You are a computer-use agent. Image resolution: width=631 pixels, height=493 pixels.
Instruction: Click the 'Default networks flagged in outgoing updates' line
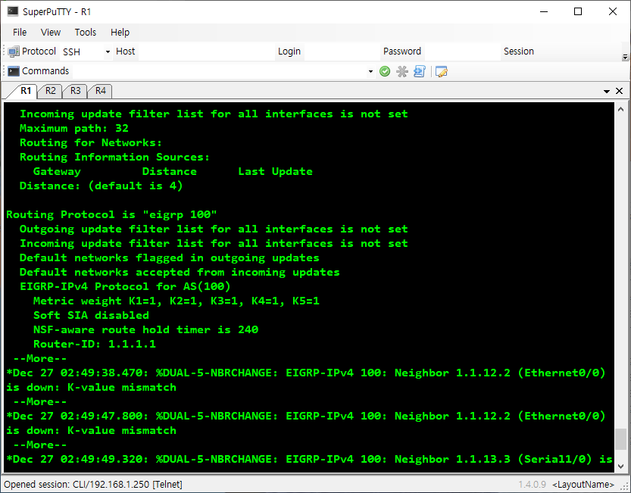pyautogui.click(x=170, y=257)
